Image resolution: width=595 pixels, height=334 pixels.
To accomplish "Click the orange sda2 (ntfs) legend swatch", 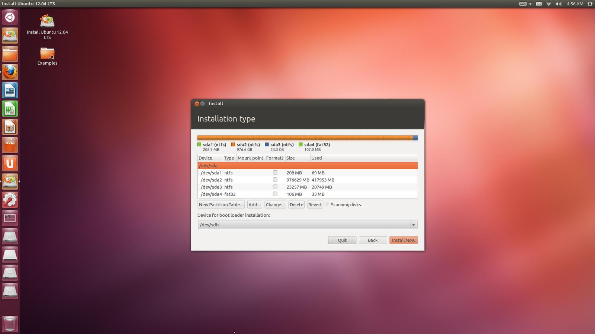I will tap(233, 145).
